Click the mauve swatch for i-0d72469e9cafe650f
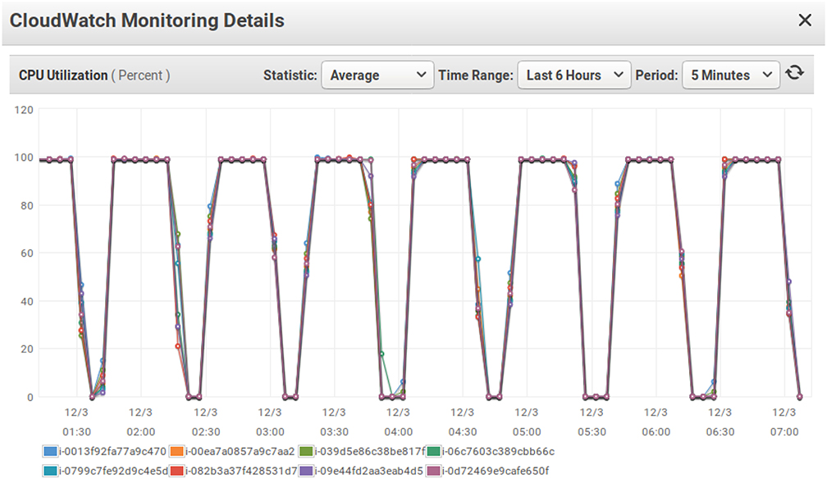The height and width of the screenshot is (479, 827). point(433,471)
